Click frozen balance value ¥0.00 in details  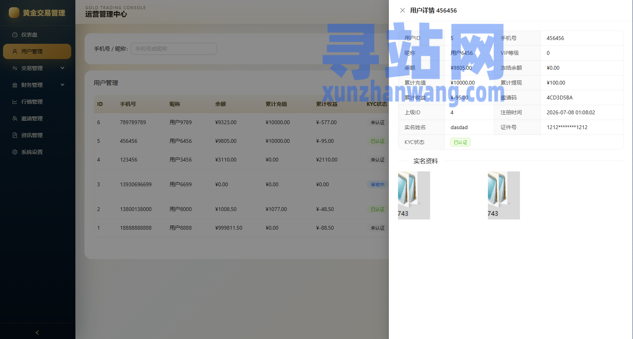click(x=553, y=68)
